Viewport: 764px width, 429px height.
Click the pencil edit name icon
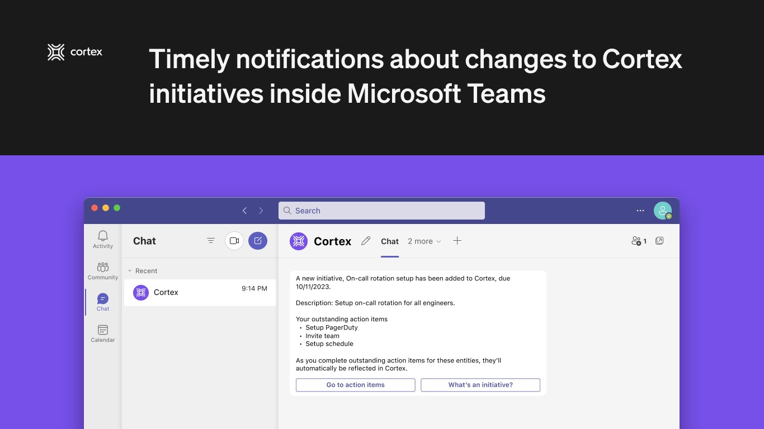366,241
